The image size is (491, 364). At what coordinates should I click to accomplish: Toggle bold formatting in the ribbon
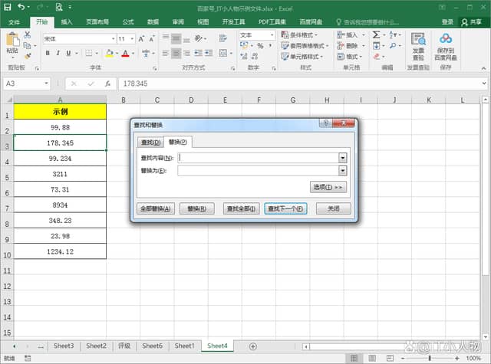click(48, 53)
